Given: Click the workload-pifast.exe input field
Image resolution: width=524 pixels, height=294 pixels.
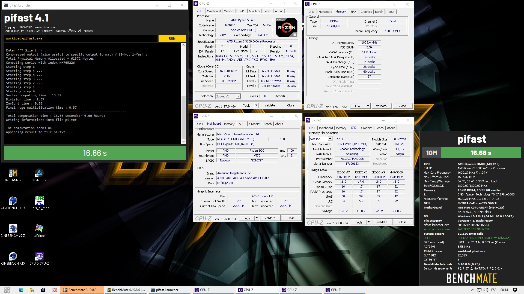Looking at the screenshot, I should click(x=81, y=38).
